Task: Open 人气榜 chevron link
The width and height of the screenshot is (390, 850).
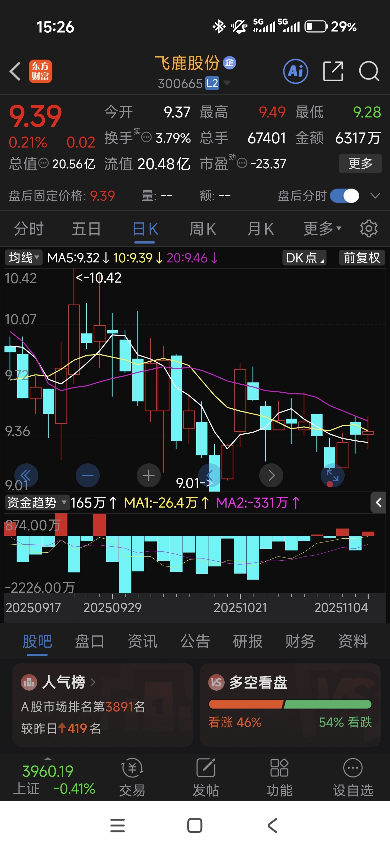Action: (x=93, y=682)
